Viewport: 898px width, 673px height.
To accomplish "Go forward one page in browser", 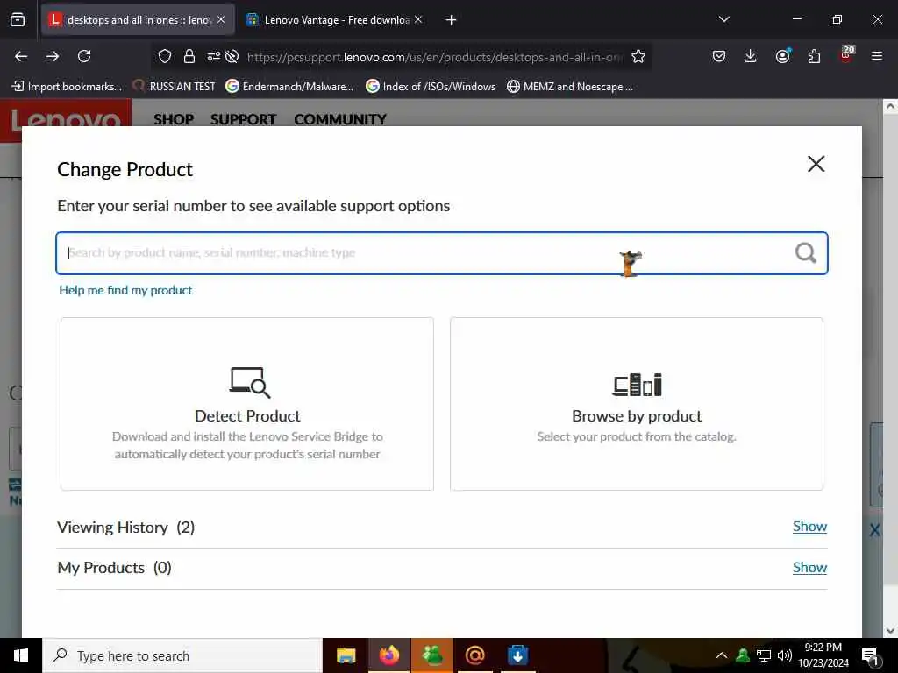I will coord(53,56).
